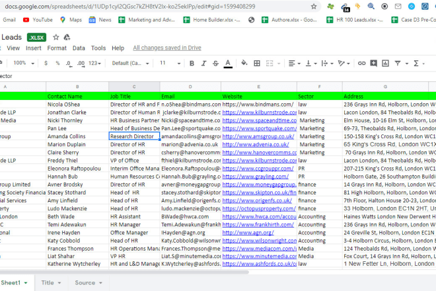Open the text rotation dropdown
The height and width of the screenshot is (291, 436).
[344, 63]
